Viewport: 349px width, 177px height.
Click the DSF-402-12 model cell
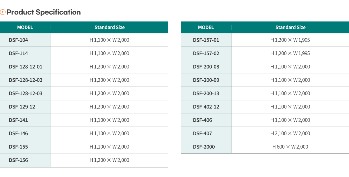click(x=206, y=107)
